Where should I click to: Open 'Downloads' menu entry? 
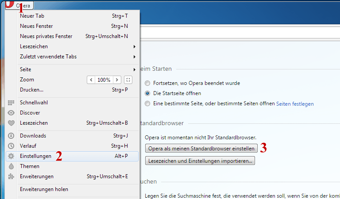72,136
